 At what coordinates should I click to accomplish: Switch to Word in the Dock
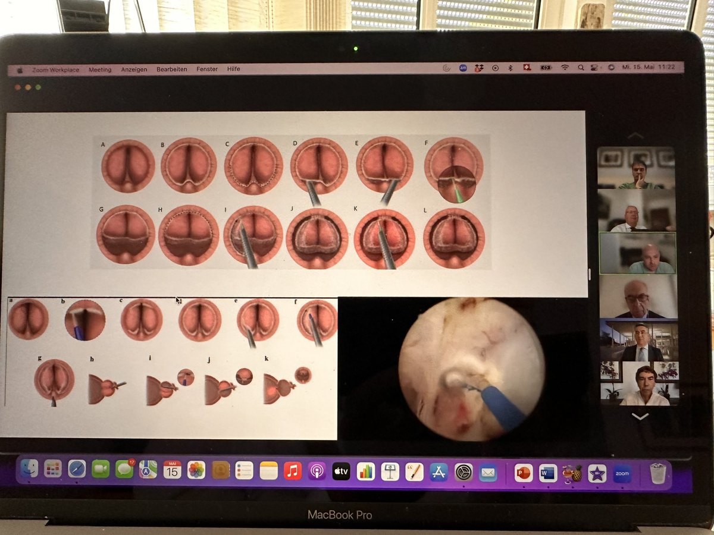547,473
